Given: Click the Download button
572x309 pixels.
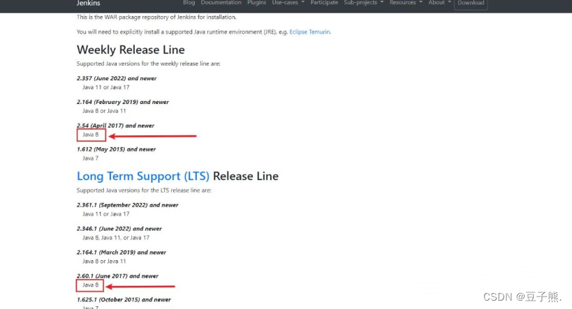Looking at the screenshot, I should pos(471,3).
